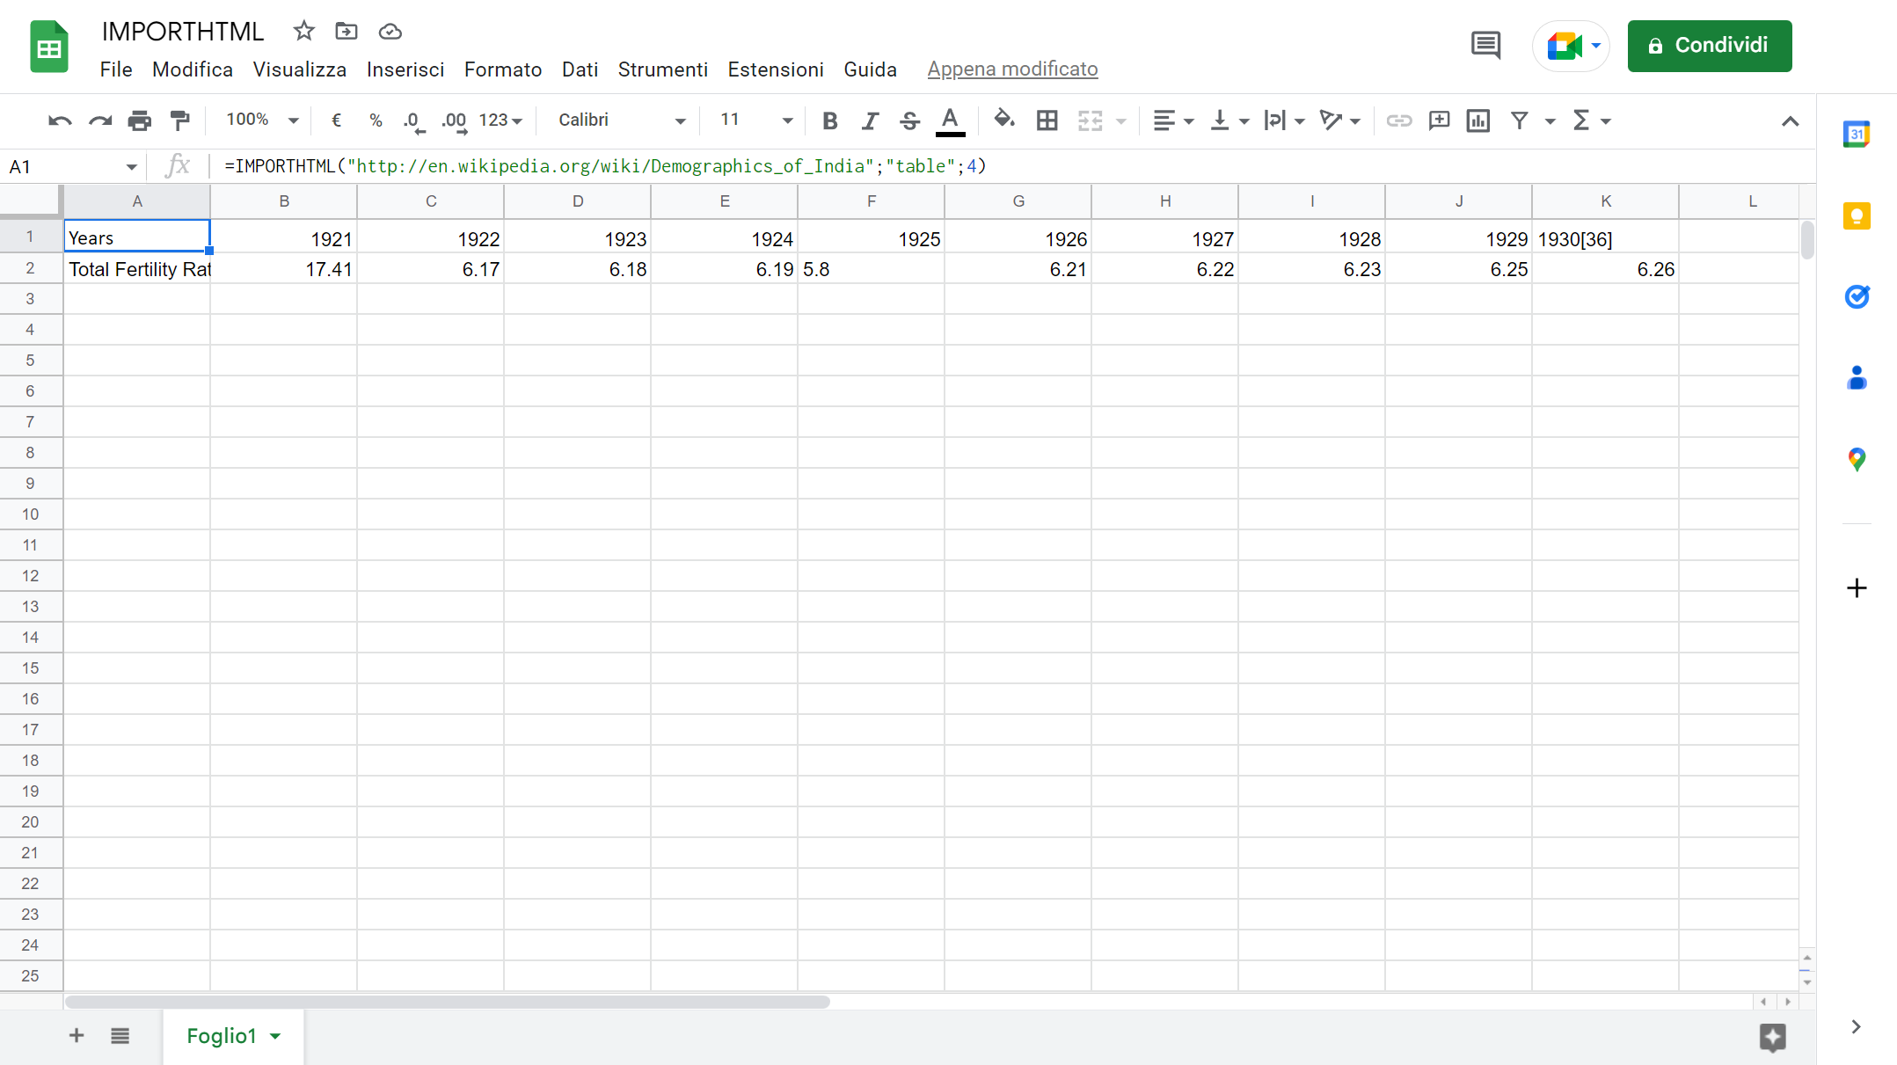Expand the Calibri font dropdown

[x=621, y=120]
